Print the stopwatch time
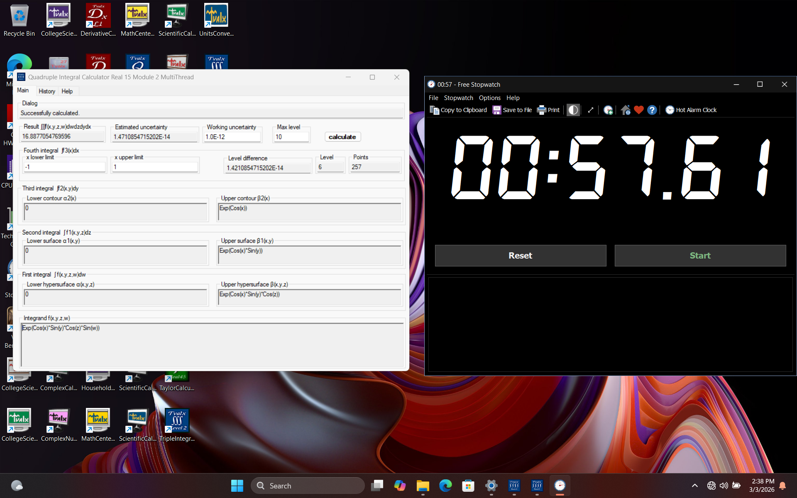Viewport: 797px width, 498px height. tap(548, 110)
